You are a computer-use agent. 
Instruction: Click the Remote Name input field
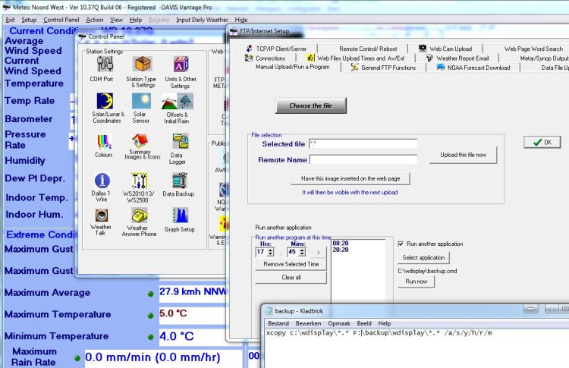click(x=363, y=159)
